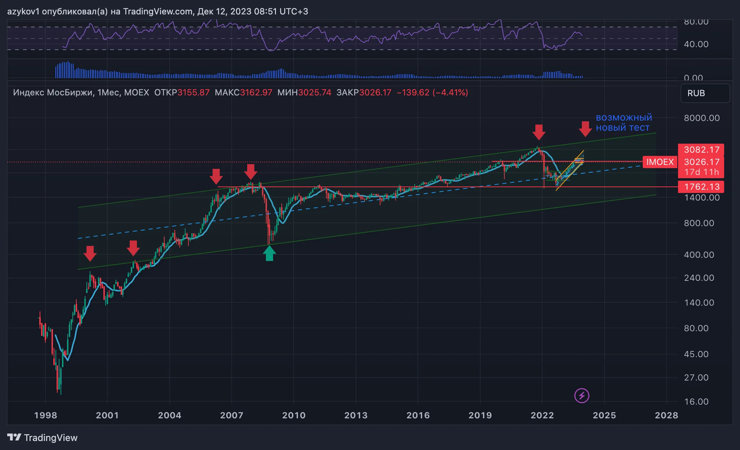Click the publication header with azykov1
The image size is (740, 450).
pyautogui.click(x=157, y=12)
